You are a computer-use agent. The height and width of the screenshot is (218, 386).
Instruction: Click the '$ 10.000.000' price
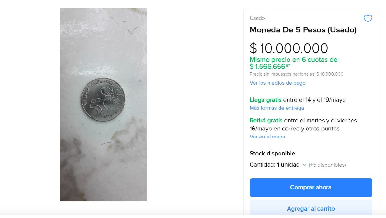289,48
